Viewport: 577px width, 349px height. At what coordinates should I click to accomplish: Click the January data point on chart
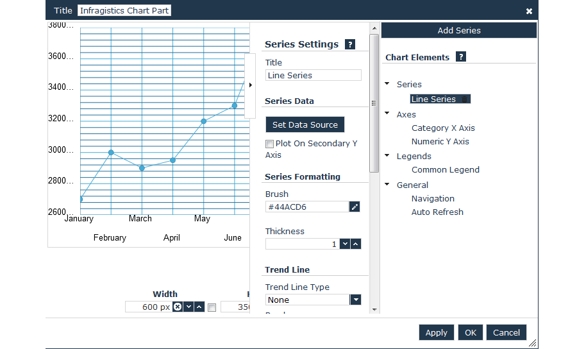[x=81, y=199]
